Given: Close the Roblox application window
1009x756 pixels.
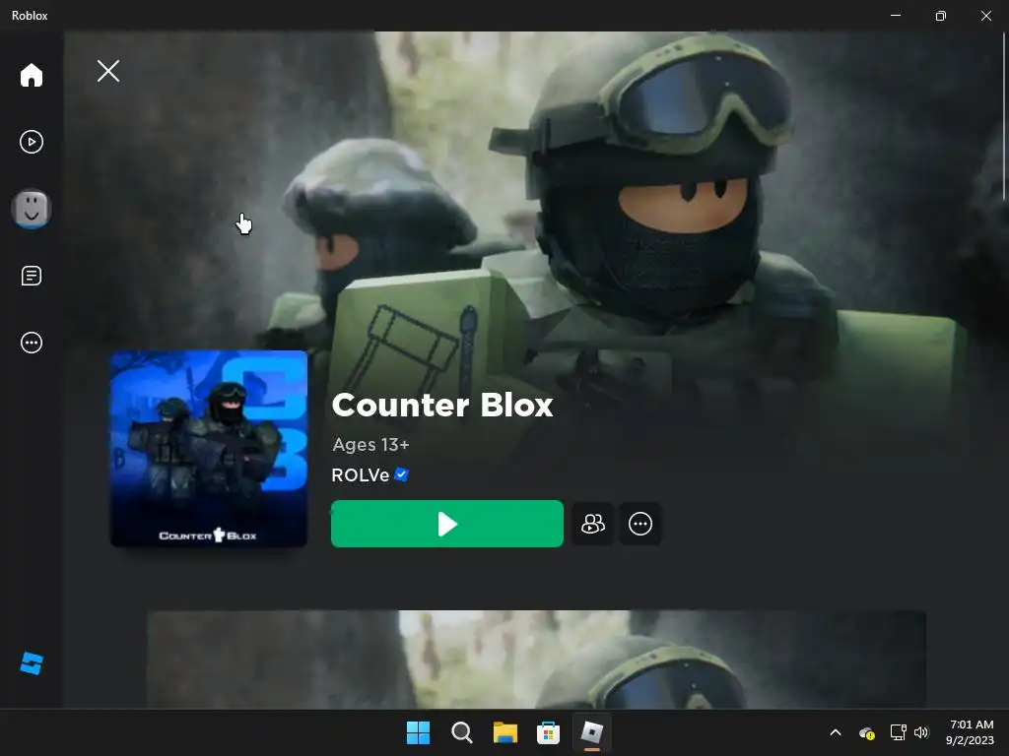Looking at the screenshot, I should coord(985,16).
